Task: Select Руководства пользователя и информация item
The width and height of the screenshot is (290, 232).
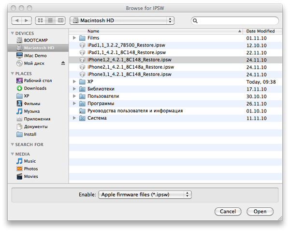Action: (175, 111)
